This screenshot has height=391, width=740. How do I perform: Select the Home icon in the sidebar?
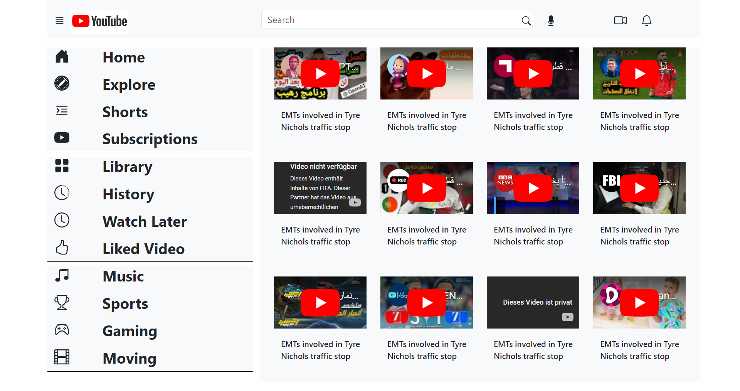[62, 56]
